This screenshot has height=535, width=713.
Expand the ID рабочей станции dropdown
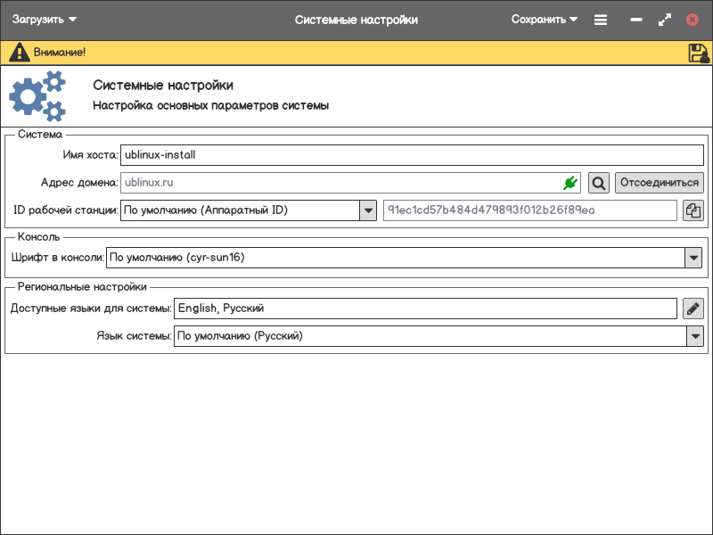click(368, 210)
